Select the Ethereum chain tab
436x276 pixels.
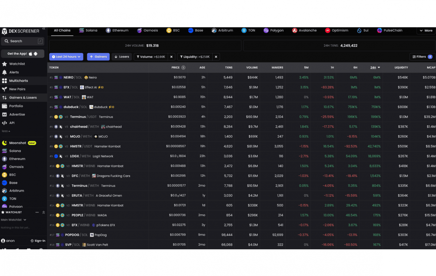click(x=117, y=30)
